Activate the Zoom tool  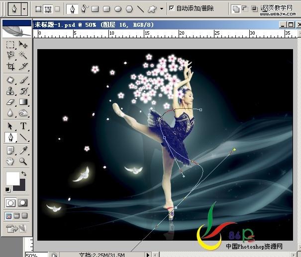click(x=23, y=162)
